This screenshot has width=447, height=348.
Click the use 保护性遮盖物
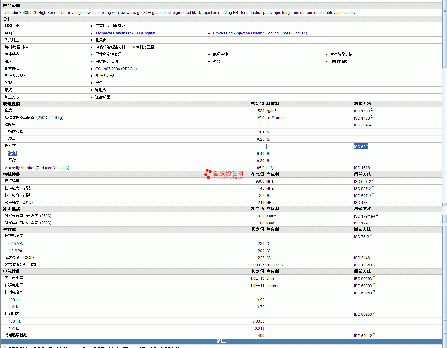(x=107, y=61)
